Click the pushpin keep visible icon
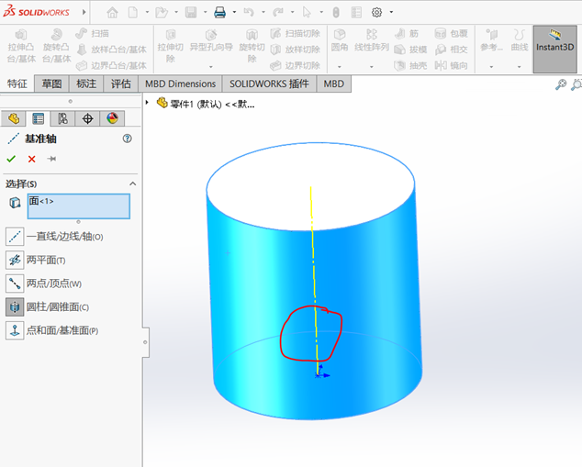This screenshot has height=467, width=582. click(x=51, y=159)
